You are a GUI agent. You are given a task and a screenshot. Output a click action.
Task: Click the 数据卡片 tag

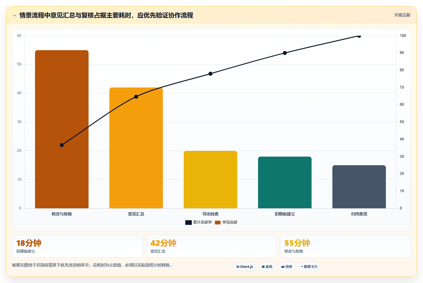click(x=309, y=267)
